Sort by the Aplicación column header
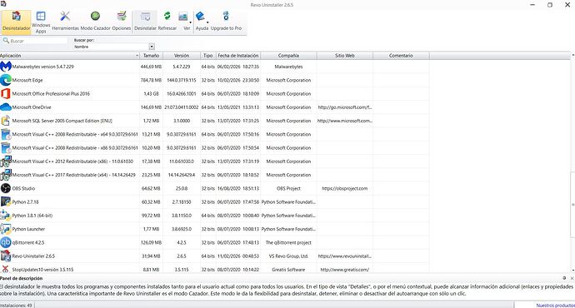The height and width of the screenshot is (308, 575). pyautogui.click(x=70, y=56)
